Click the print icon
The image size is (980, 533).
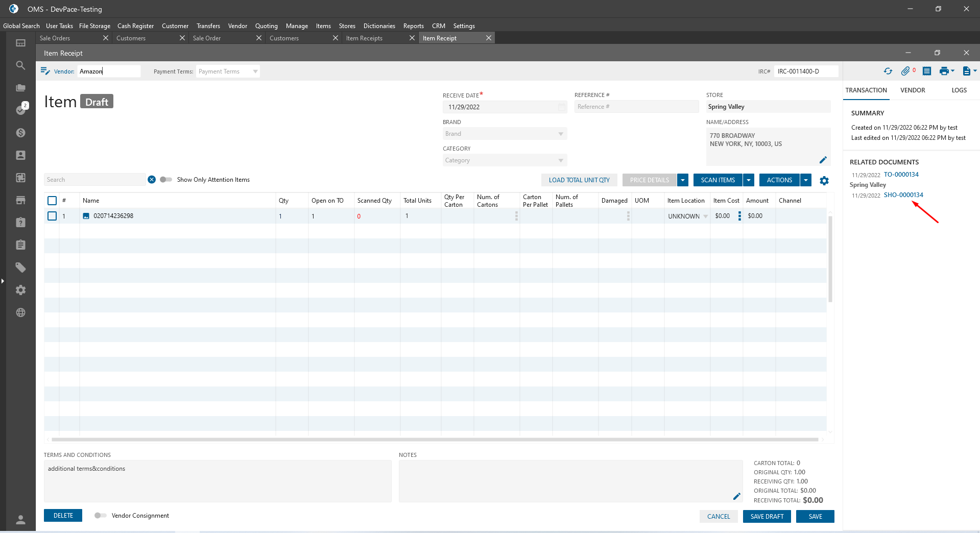point(944,71)
